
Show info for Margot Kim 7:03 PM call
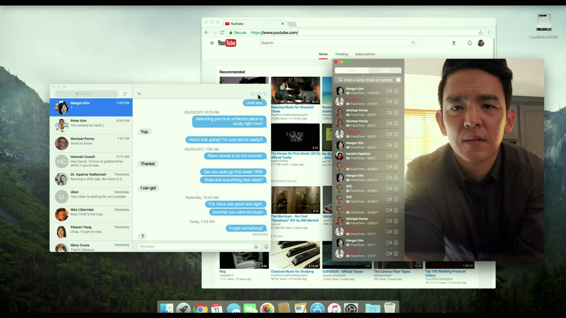(396, 91)
